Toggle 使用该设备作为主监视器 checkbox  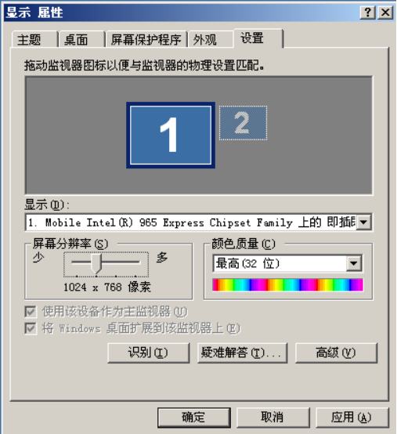point(31,312)
